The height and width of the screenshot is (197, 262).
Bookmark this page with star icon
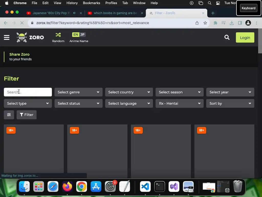[x=205, y=23]
